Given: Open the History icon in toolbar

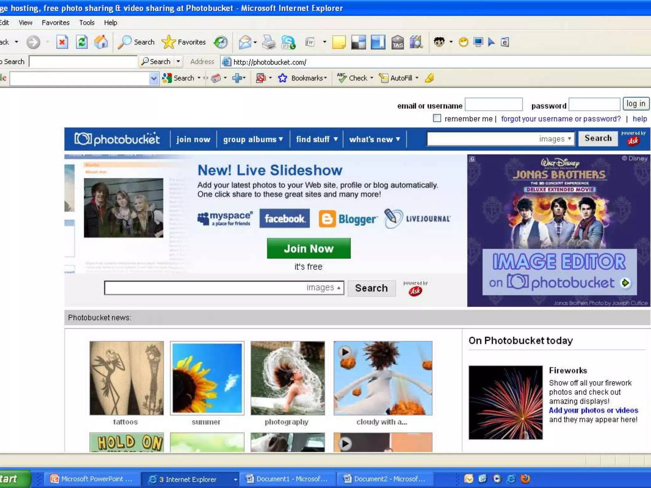Looking at the screenshot, I should [221, 42].
